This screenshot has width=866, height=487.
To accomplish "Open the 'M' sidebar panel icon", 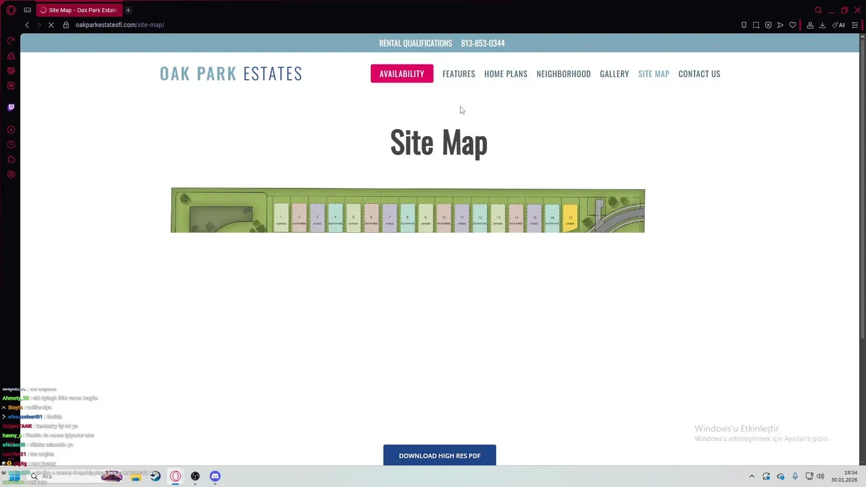I will [11, 85].
